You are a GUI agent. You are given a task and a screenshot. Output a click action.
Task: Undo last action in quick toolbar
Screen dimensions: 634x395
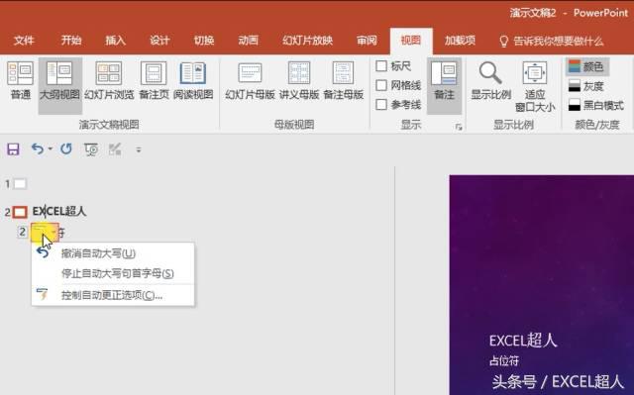tap(38, 149)
